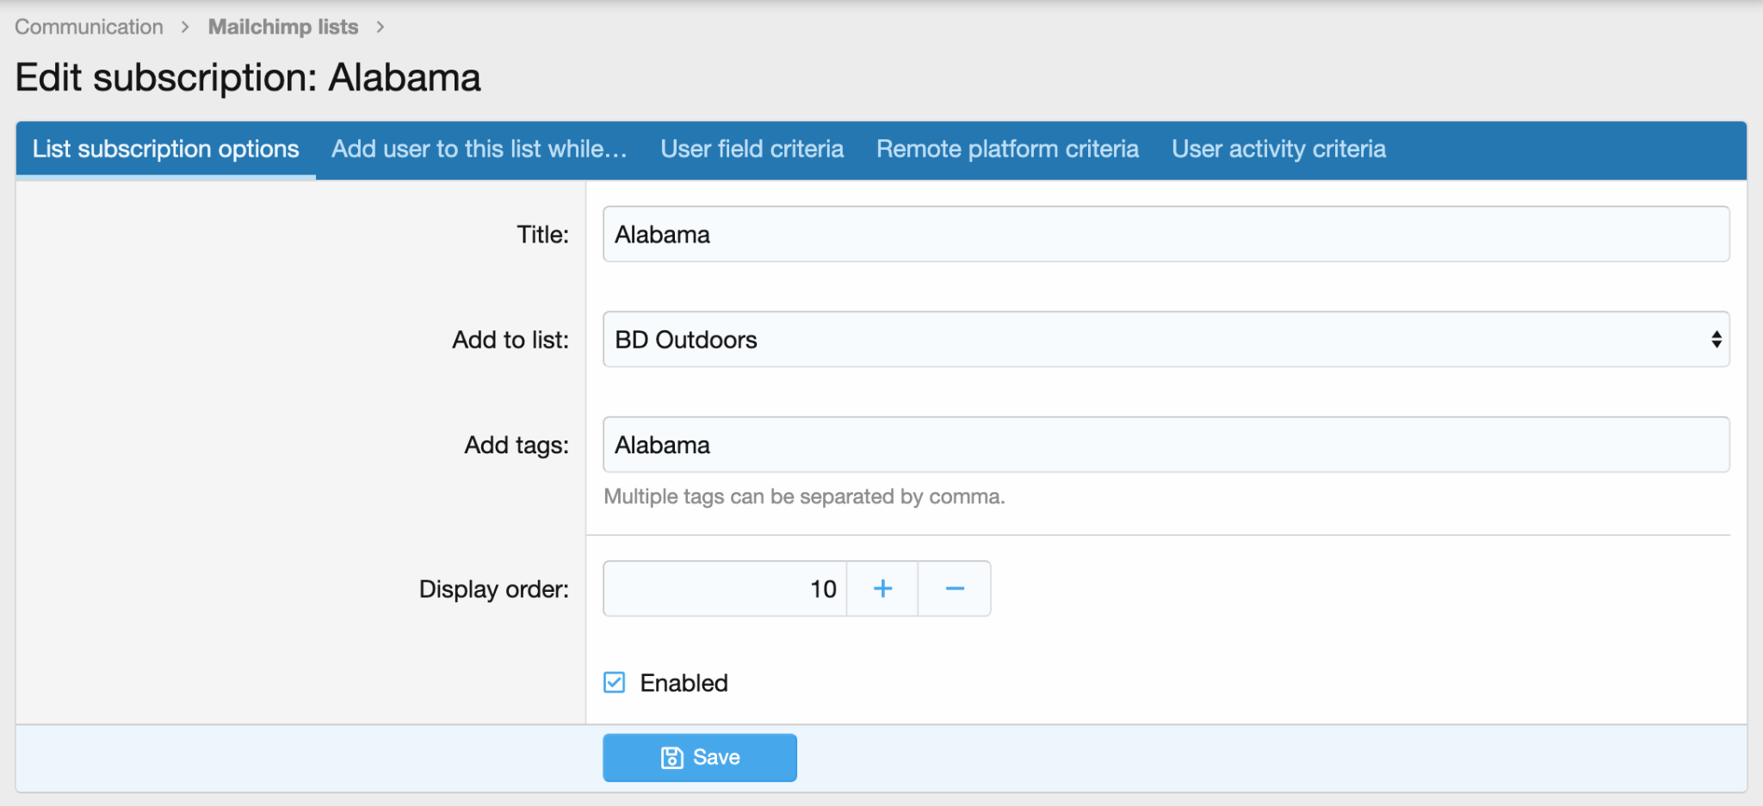Go to Remote platform criteria tab
The width and height of the screenshot is (1763, 806).
(x=1007, y=150)
